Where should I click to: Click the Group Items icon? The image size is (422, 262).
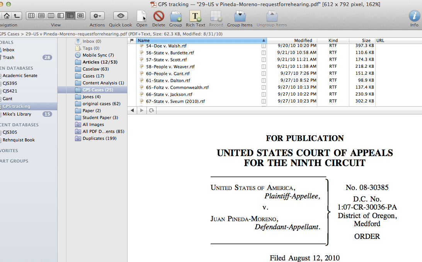240,16
